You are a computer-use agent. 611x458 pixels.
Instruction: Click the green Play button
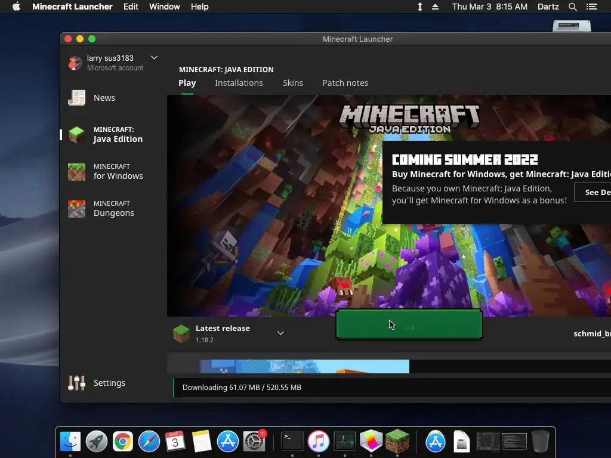click(409, 324)
